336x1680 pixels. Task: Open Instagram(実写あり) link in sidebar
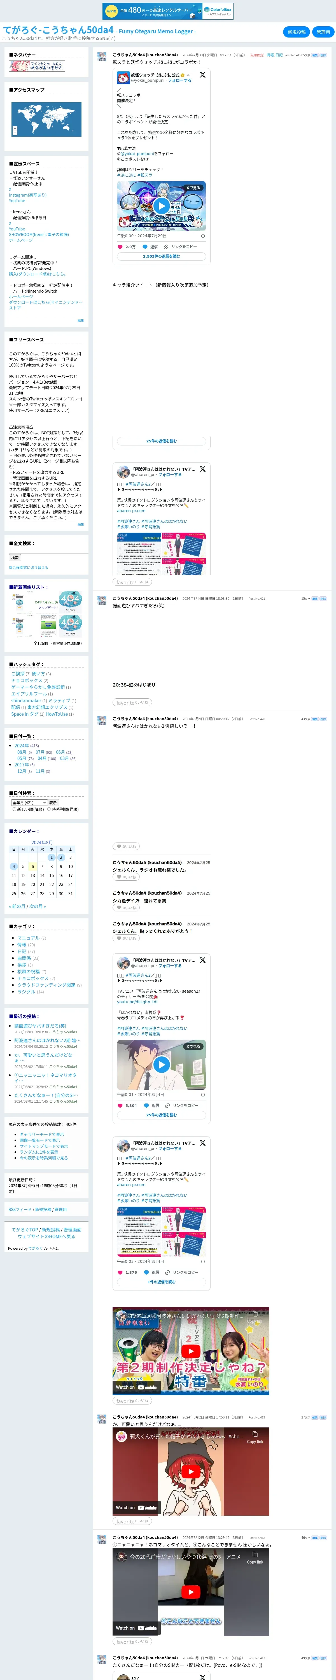pos(27,195)
